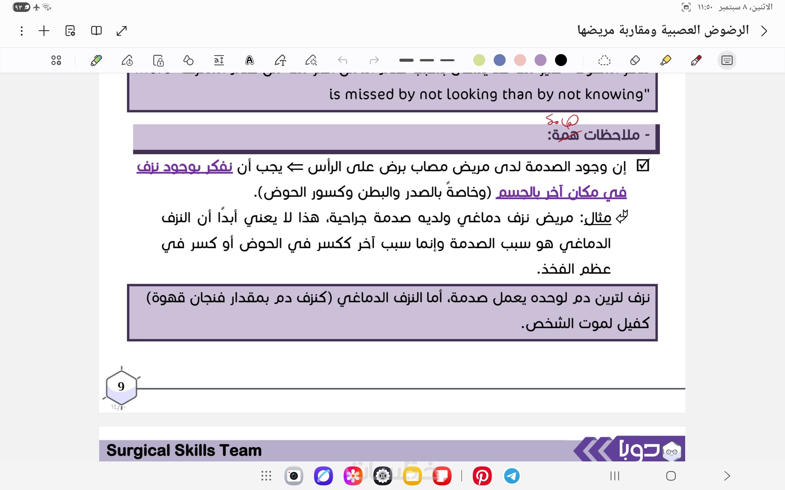Viewport: 785px width, 490px height.
Task: Toggle the lock drawing canvas icon
Action: pos(158,61)
